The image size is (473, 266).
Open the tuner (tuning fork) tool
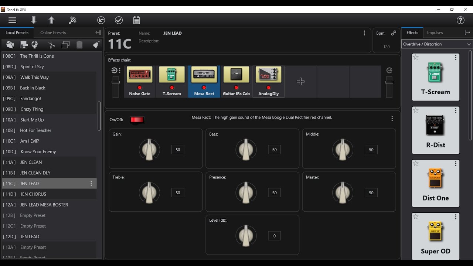(73, 20)
